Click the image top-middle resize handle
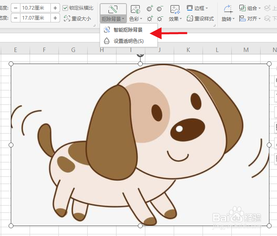 pyautogui.click(x=140, y=64)
